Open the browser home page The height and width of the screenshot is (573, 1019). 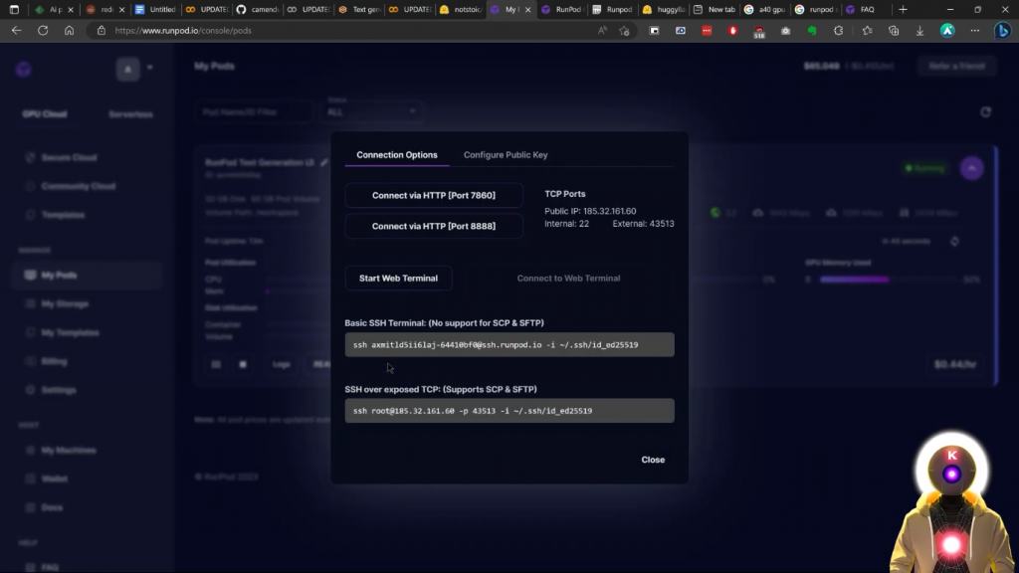(x=69, y=31)
